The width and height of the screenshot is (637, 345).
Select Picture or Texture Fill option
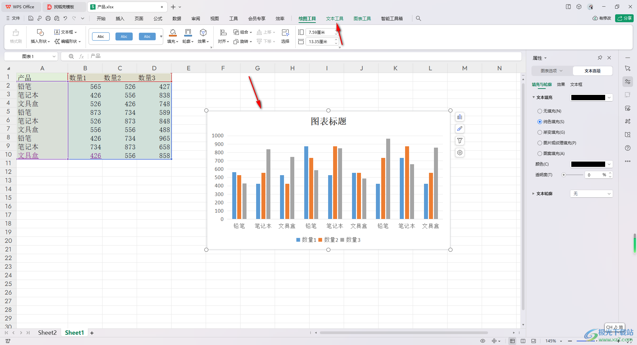click(540, 143)
